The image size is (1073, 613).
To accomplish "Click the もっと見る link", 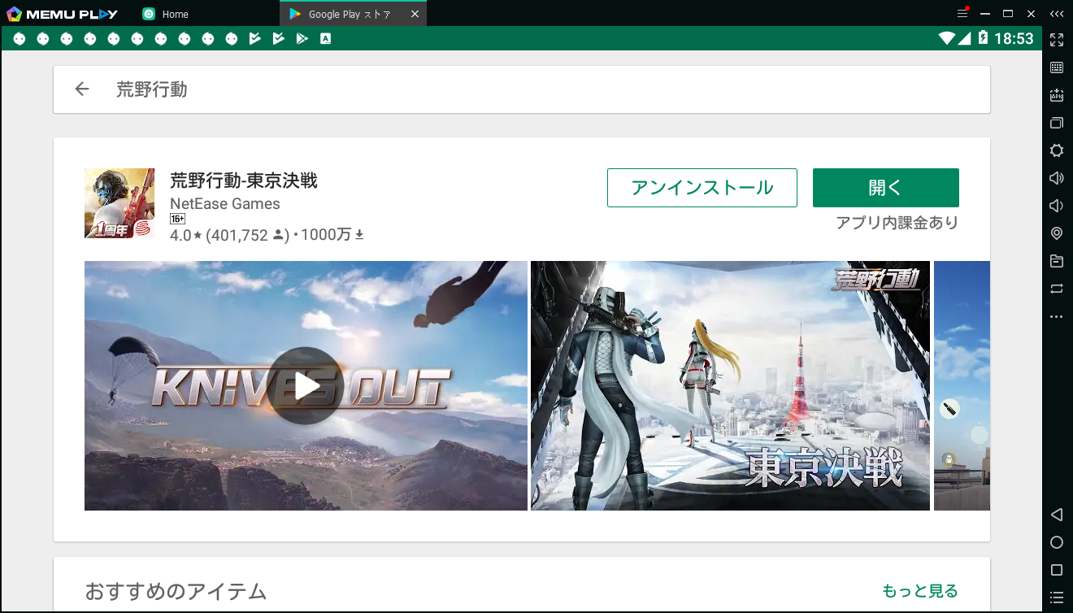I will click(920, 591).
